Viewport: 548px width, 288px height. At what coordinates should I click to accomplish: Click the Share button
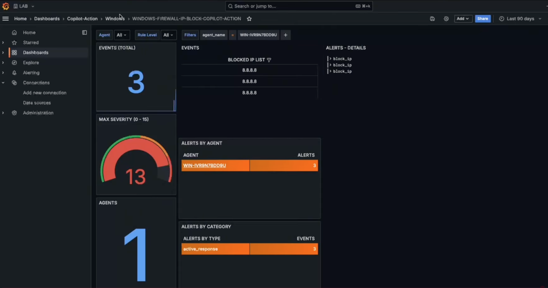tap(483, 19)
